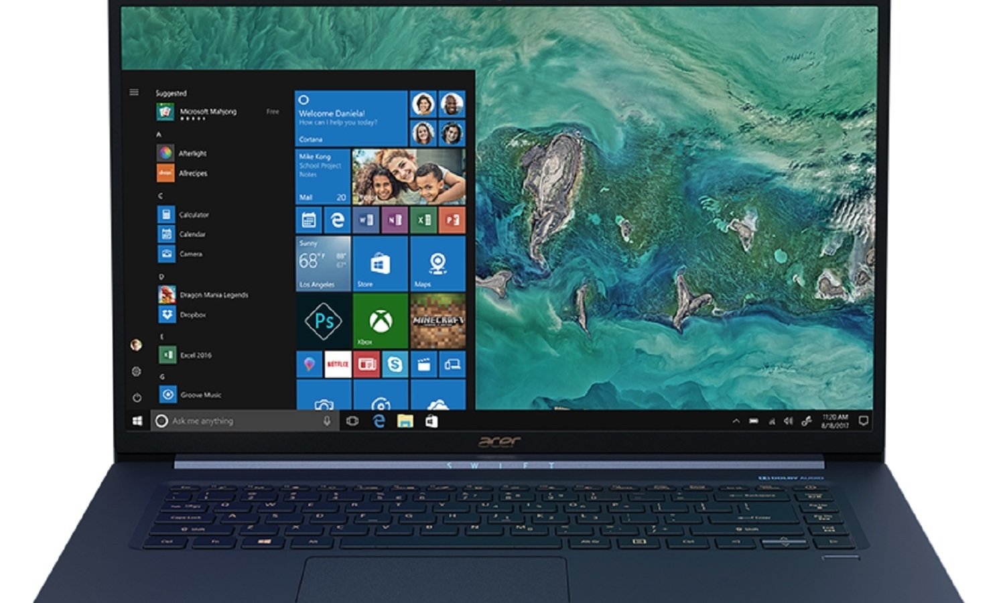The width and height of the screenshot is (1005, 603).
Task: Click the microphone icon in the search bar
Action: tap(326, 421)
